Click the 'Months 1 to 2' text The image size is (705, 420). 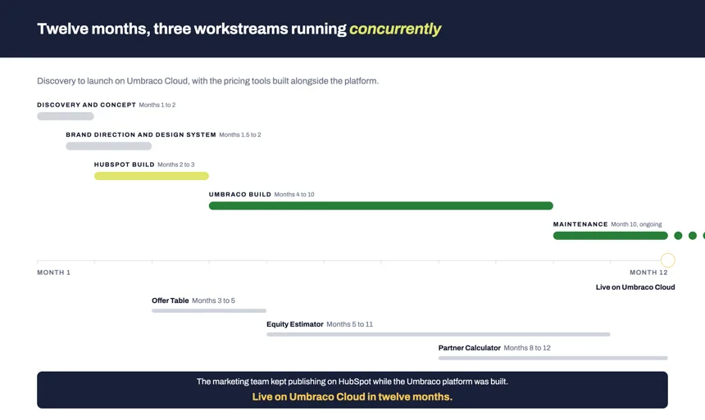point(157,105)
